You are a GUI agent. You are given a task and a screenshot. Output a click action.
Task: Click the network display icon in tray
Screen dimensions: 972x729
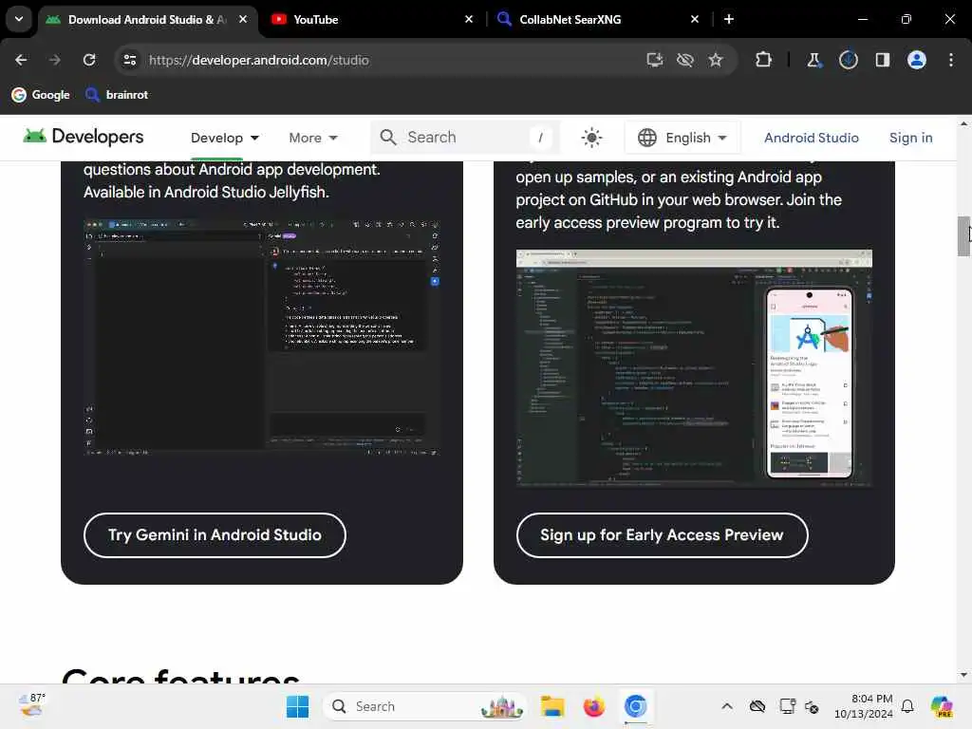pos(787,706)
